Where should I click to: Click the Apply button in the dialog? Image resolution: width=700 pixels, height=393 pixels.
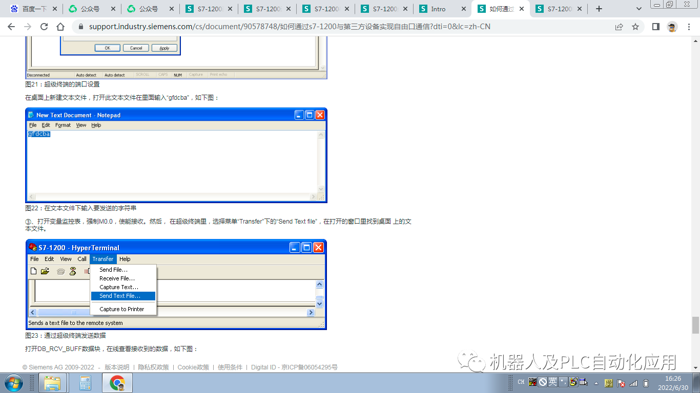coord(164,48)
